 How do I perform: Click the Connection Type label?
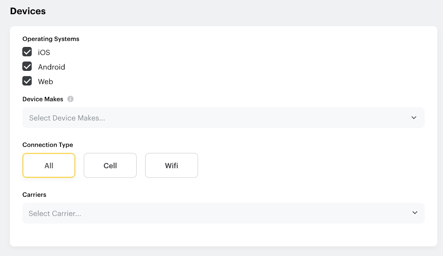(x=48, y=145)
